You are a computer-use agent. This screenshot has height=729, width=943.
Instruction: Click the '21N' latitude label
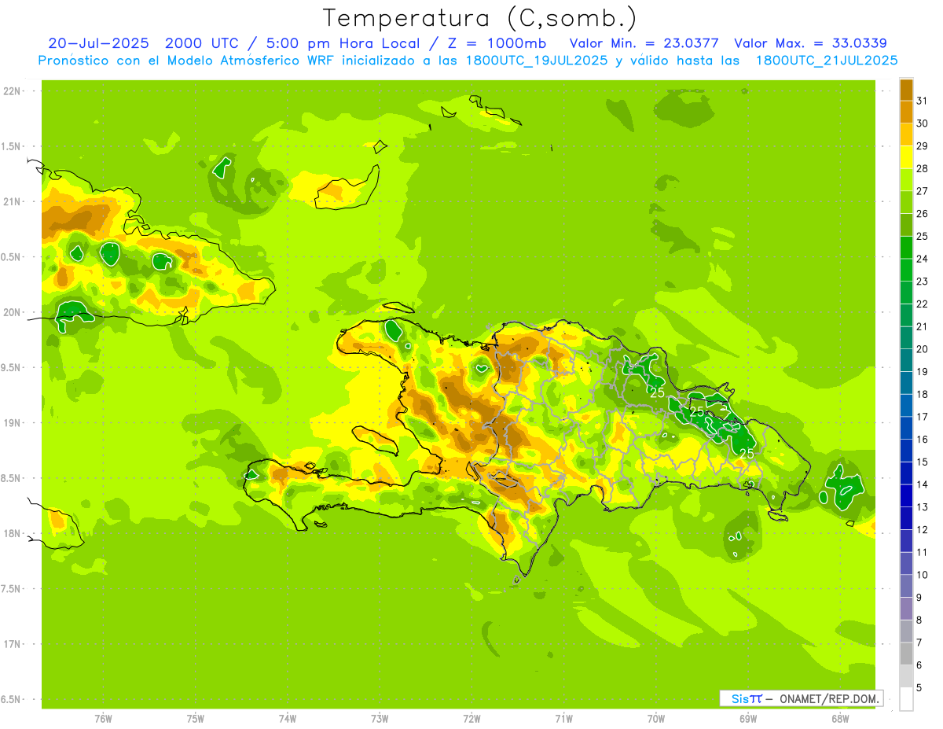(13, 201)
